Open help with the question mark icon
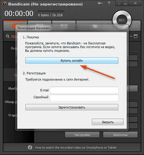144x155 pixels. coord(109,3)
